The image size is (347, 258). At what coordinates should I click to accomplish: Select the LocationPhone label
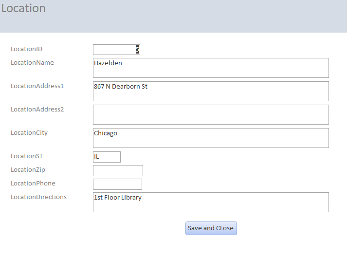33,184
